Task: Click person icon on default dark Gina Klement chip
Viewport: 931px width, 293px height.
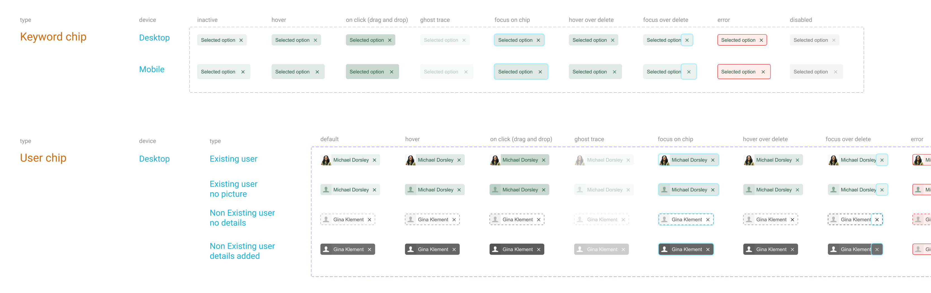Action: tap(326, 249)
